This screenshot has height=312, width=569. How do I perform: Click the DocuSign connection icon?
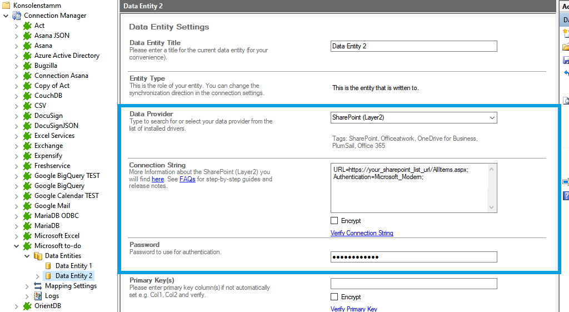27,116
